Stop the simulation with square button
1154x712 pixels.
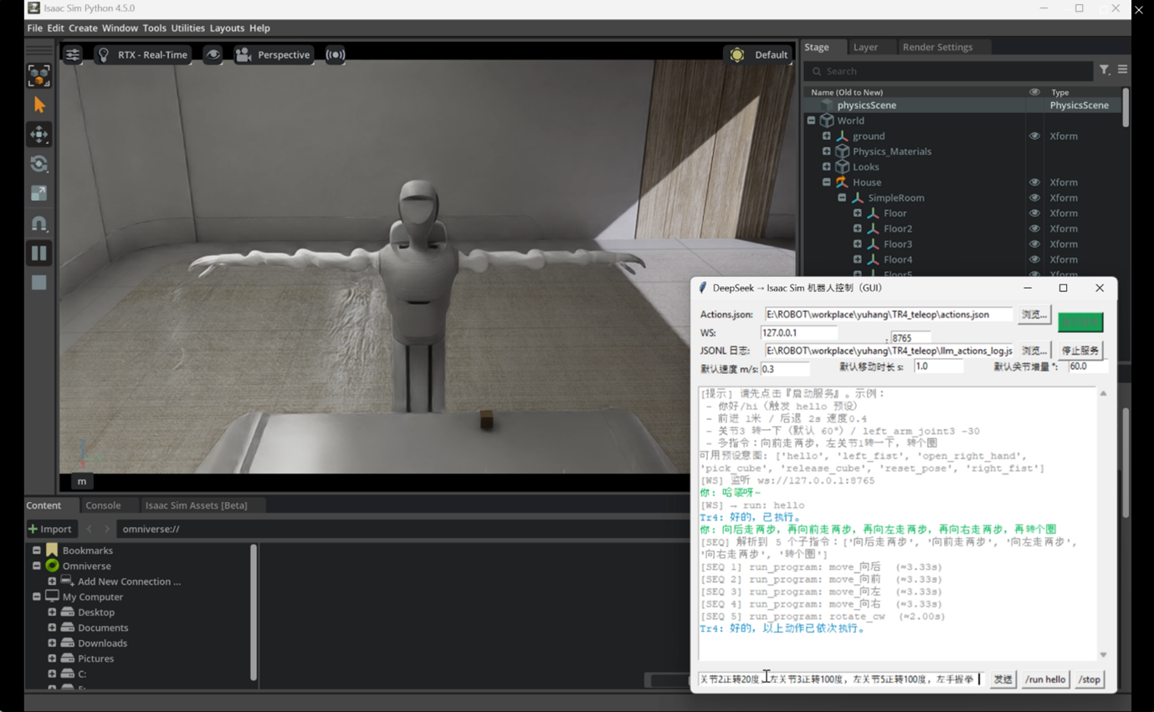click(39, 283)
